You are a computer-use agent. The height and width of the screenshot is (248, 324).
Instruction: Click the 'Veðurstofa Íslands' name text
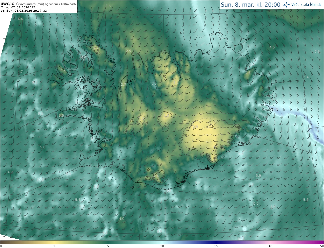306,5
